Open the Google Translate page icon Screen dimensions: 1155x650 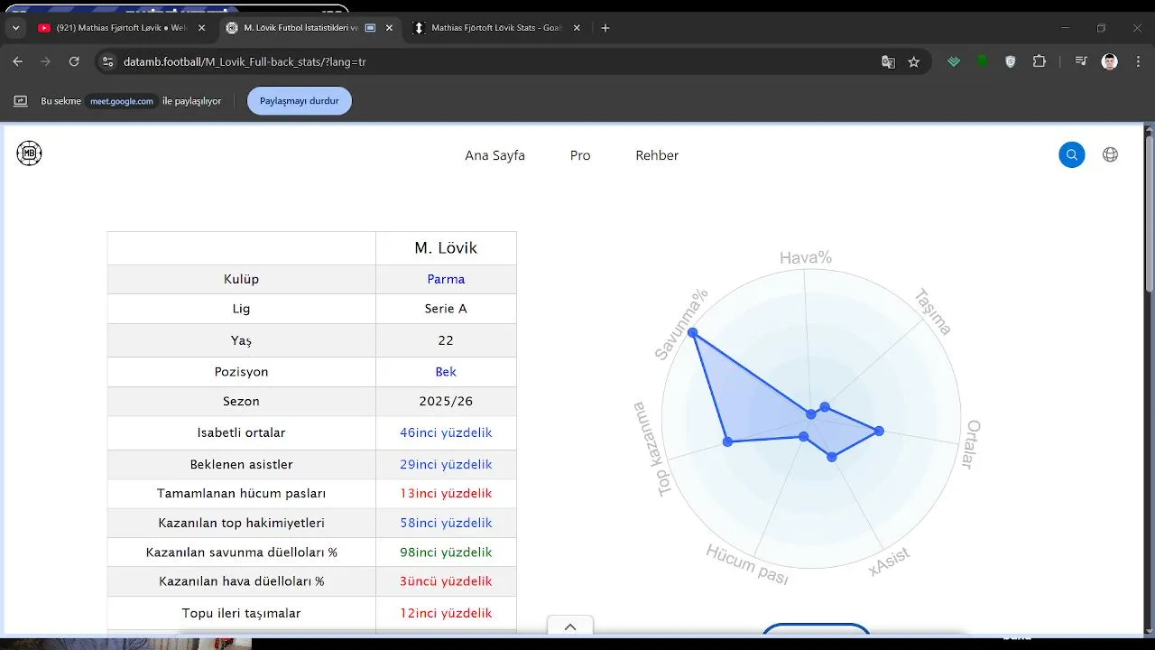point(888,61)
